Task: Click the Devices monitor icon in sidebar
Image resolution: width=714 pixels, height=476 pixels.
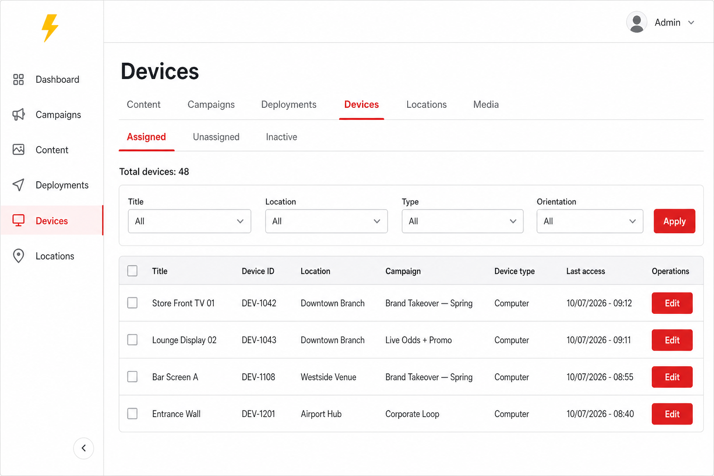Action: pyautogui.click(x=18, y=220)
